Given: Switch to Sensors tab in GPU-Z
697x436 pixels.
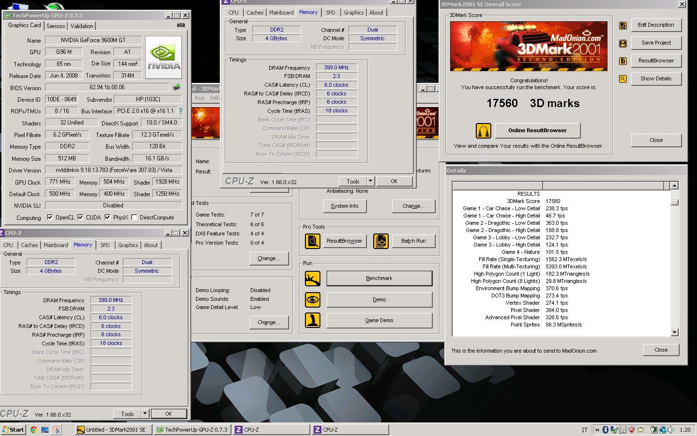Looking at the screenshot, I should pos(56,26).
